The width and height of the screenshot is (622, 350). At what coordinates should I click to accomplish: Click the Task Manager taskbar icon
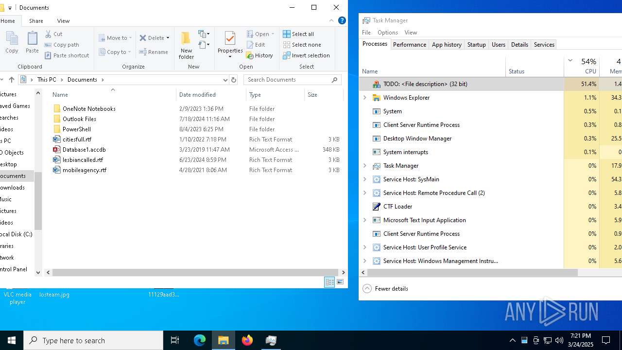point(271,340)
